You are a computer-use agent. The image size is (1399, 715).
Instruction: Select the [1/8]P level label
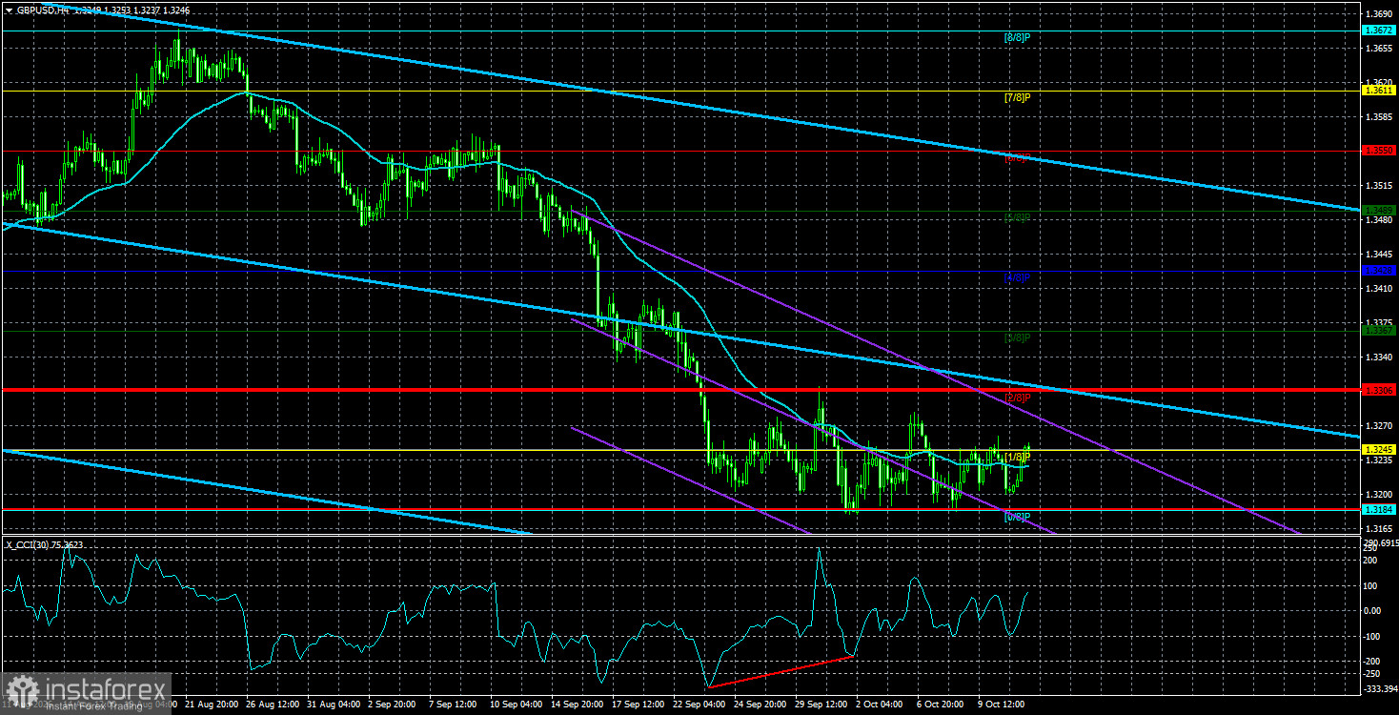tap(1018, 457)
